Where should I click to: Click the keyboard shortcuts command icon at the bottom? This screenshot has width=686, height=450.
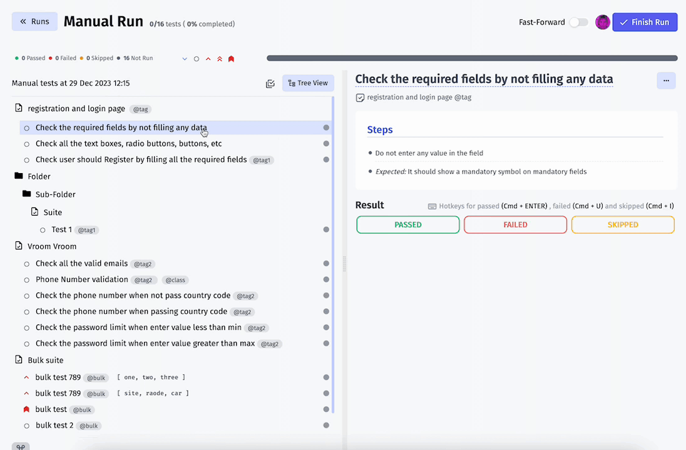point(21,446)
